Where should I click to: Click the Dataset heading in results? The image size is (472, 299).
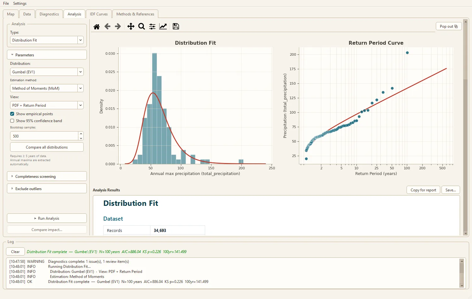(113, 219)
